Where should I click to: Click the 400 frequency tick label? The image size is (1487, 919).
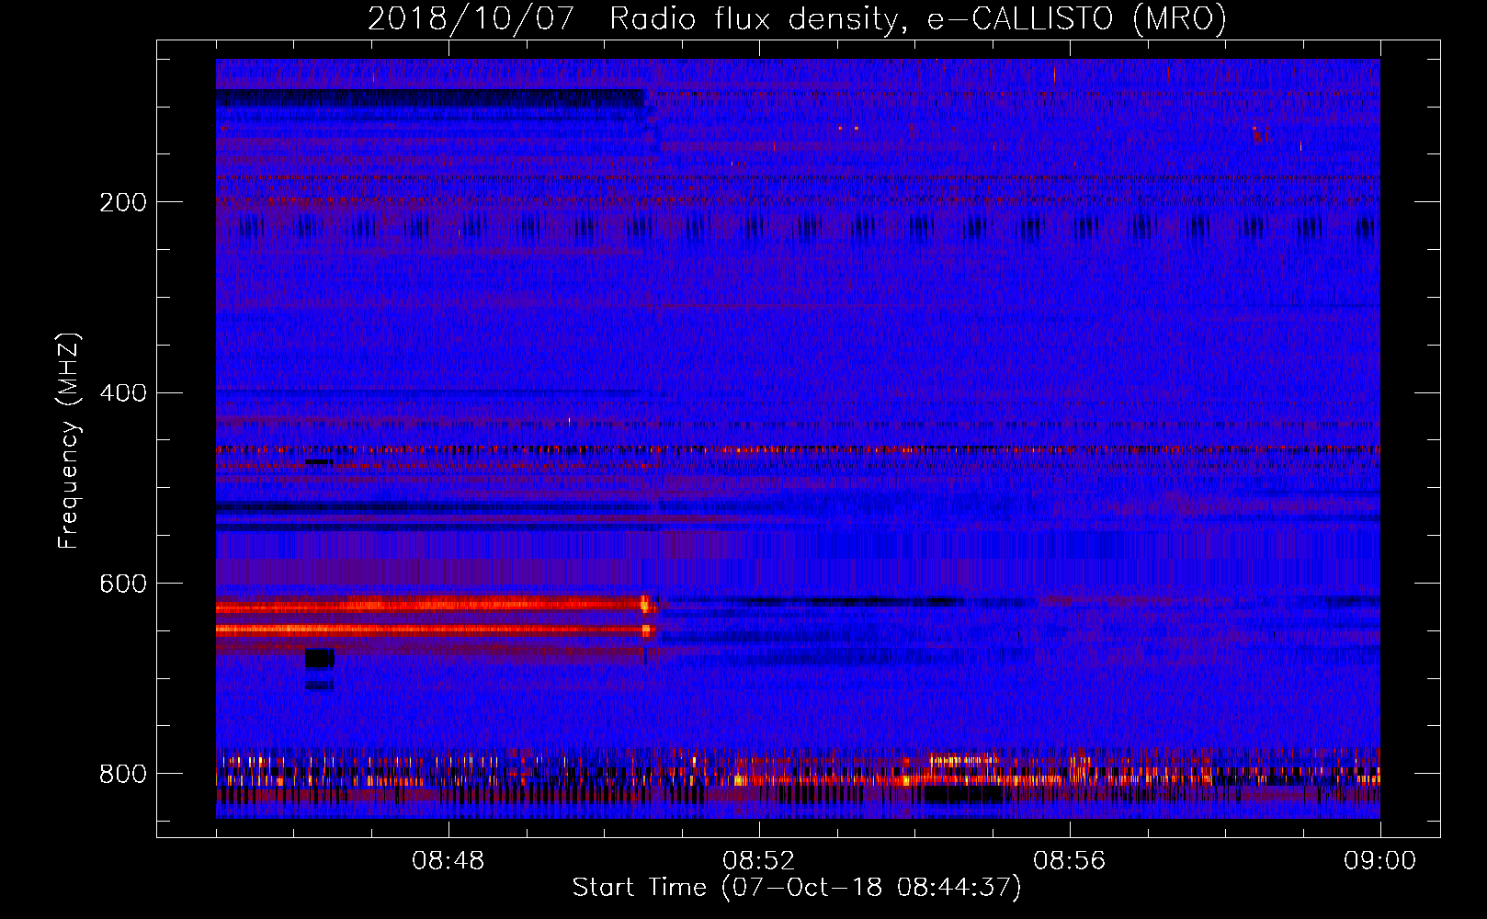(123, 393)
